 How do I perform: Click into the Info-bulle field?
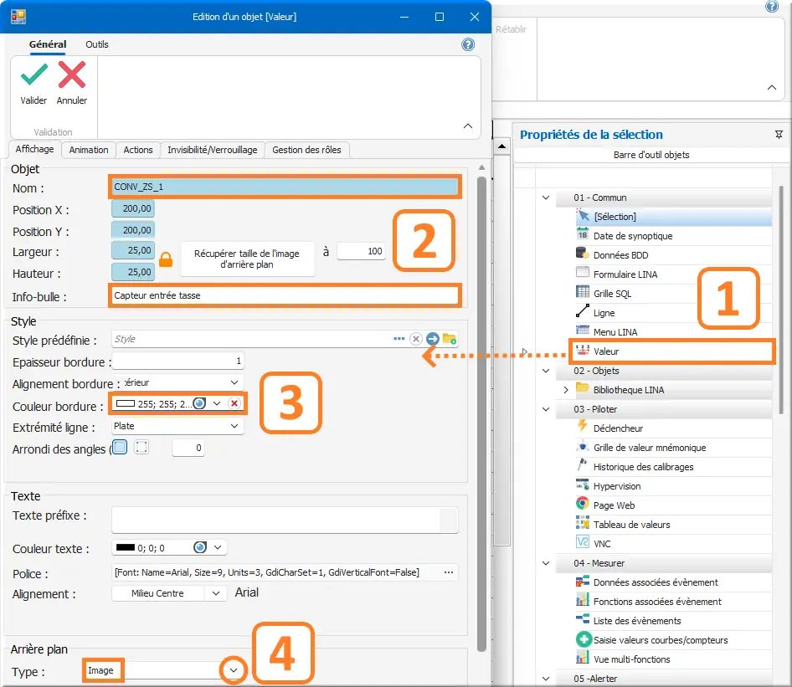(x=285, y=295)
